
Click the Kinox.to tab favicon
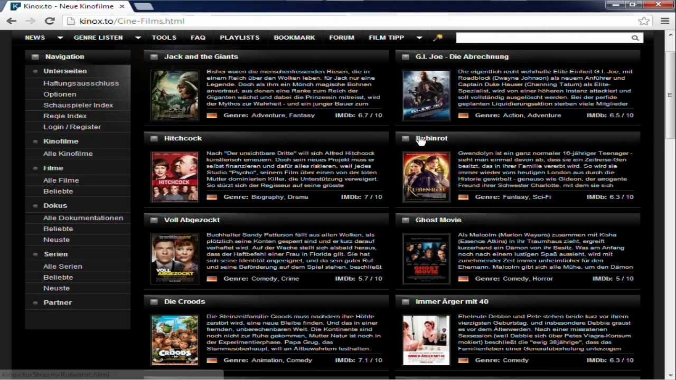tap(16, 6)
